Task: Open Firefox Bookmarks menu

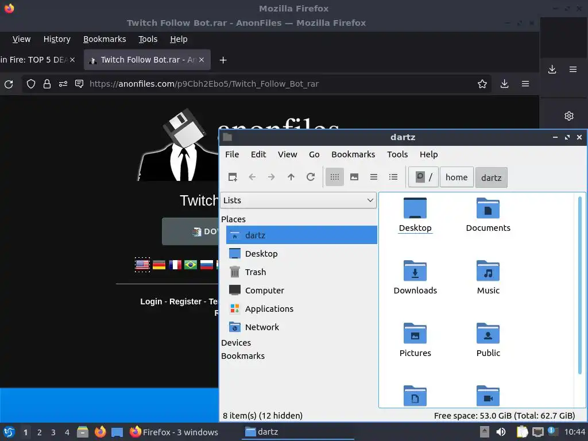Action: [105, 39]
